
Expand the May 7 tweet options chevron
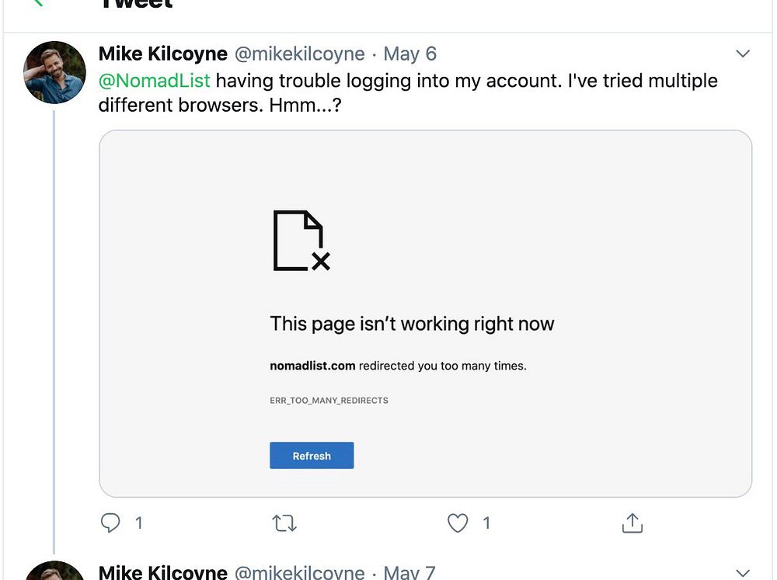[x=743, y=573]
